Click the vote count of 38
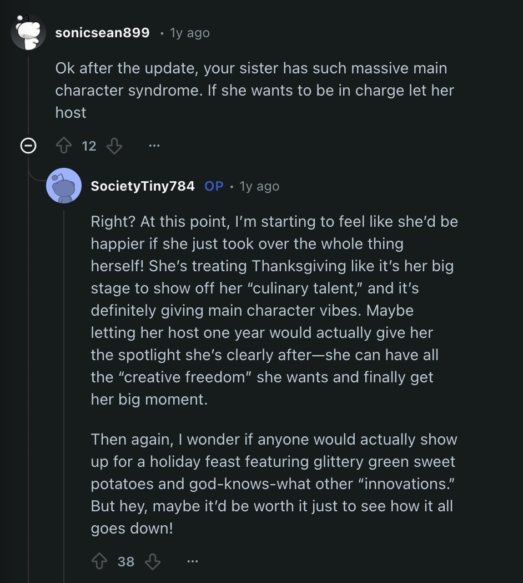This screenshot has width=523, height=583. click(x=126, y=562)
